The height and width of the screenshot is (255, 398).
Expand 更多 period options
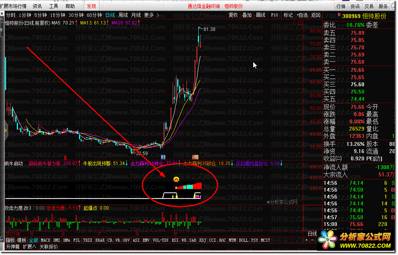pos(151,15)
